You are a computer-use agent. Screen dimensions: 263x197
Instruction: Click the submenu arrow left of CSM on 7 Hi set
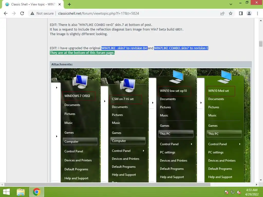click(105, 101)
